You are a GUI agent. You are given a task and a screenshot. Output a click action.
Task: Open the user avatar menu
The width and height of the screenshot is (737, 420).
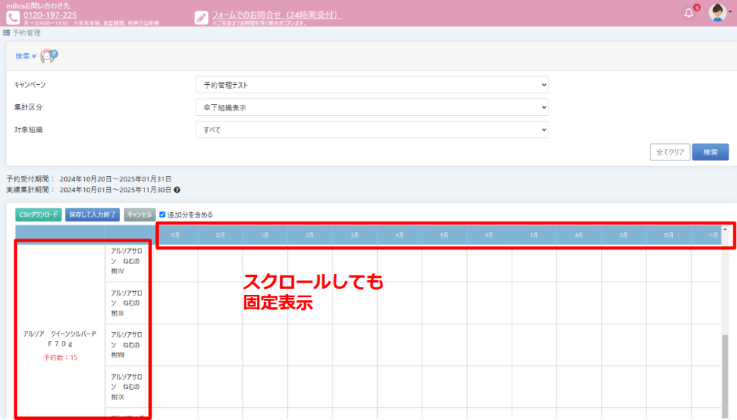coord(718,12)
